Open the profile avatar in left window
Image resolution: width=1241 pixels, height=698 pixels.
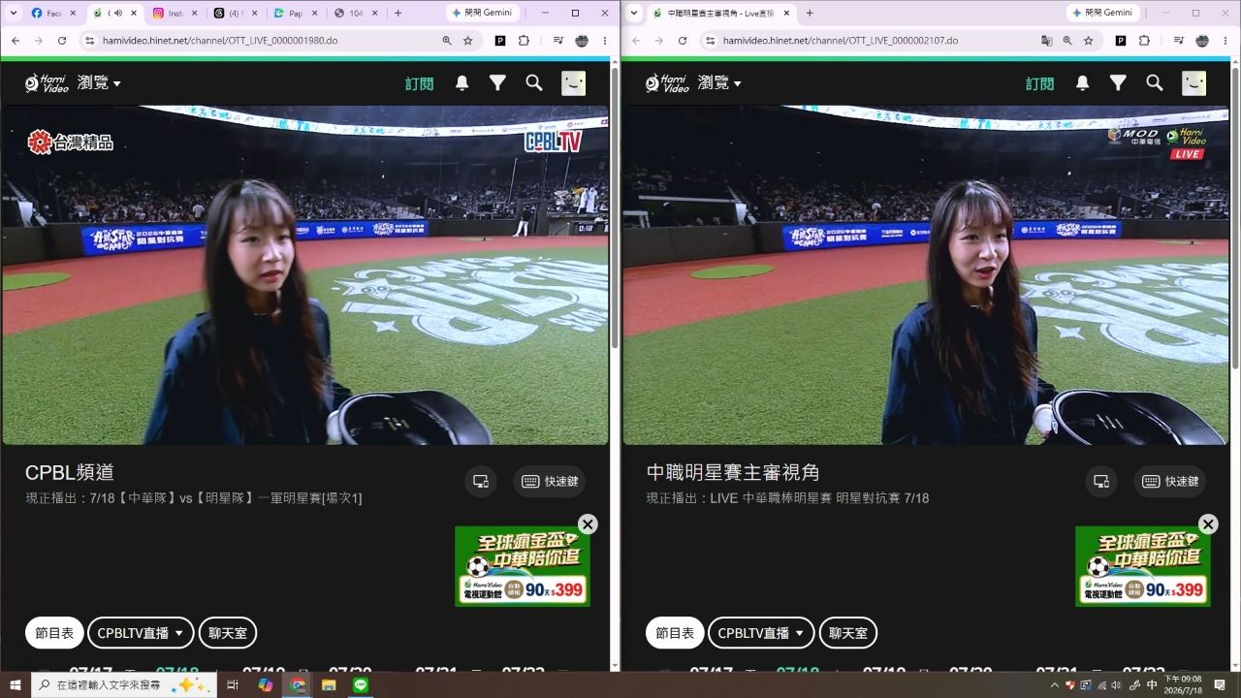(574, 83)
